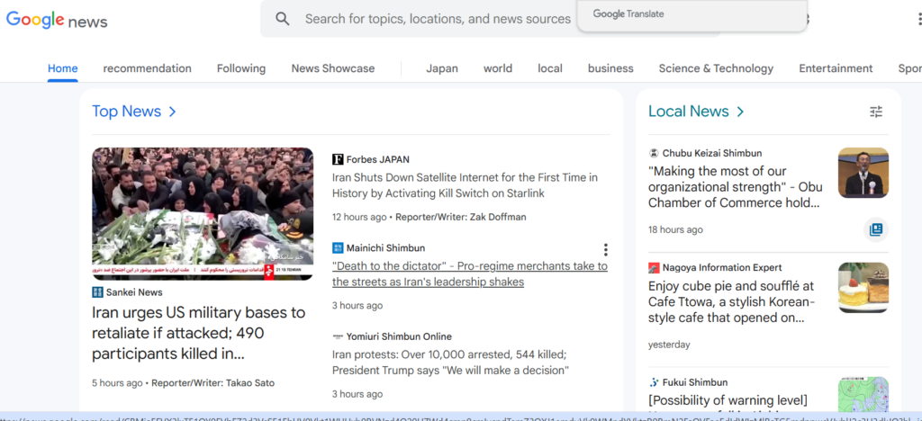Viewport: 922px width, 421px height.
Task: Click the Iran crowd news thumbnail
Action: pyautogui.click(x=203, y=213)
